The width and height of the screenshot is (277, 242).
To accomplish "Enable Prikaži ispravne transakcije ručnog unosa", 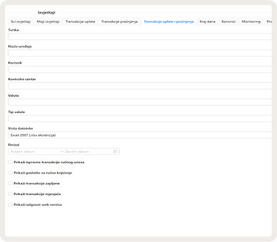I will [10, 162].
